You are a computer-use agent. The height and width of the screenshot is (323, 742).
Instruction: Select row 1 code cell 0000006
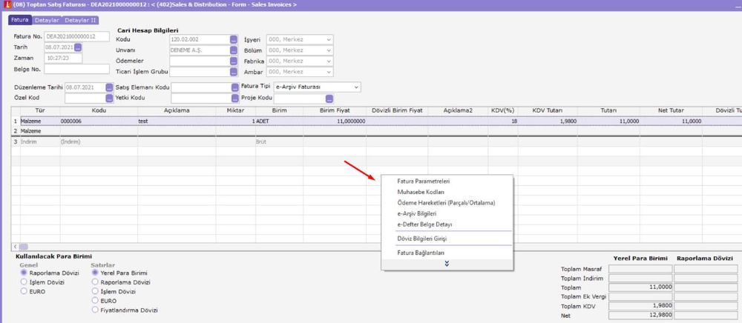(99, 121)
